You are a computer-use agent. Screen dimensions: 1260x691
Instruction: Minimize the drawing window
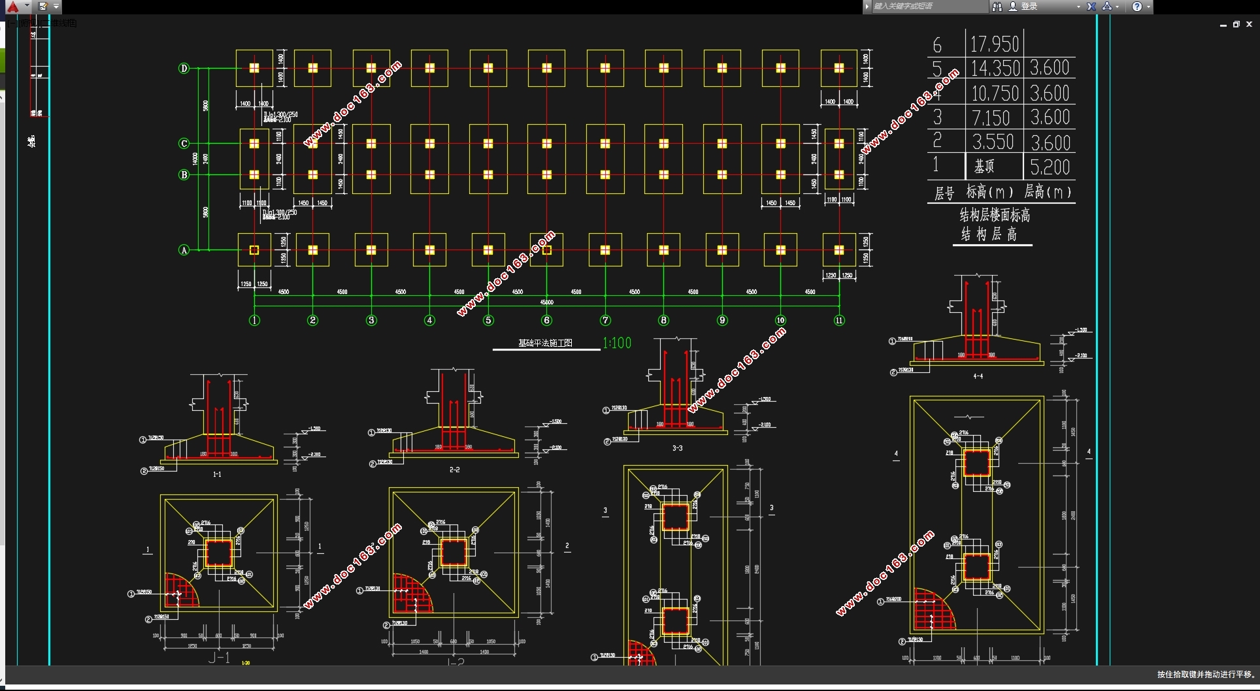point(1223,24)
